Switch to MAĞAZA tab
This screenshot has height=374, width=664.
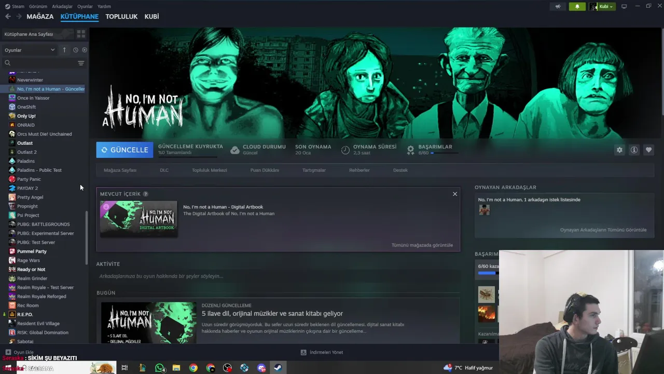click(x=40, y=17)
